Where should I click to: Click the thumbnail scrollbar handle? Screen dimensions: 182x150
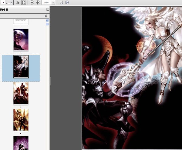[x=47, y=24]
